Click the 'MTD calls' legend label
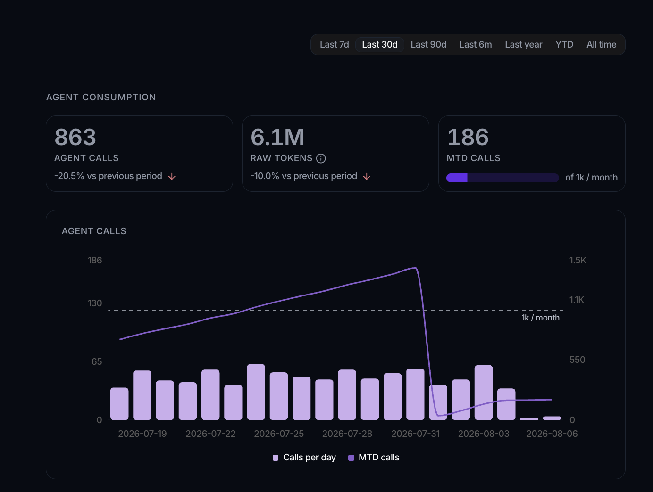Image resolution: width=653 pixels, height=492 pixels. point(379,458)
